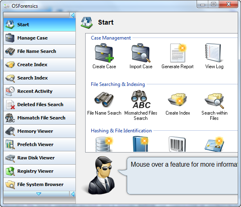Open Mismatch File Search sidebar item
Viewport: 241px width, 207px height.
tap(40, 118)
